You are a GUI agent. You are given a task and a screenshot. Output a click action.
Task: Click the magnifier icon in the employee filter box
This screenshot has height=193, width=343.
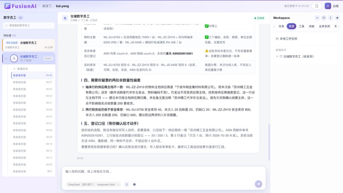(x=6, y=25)
